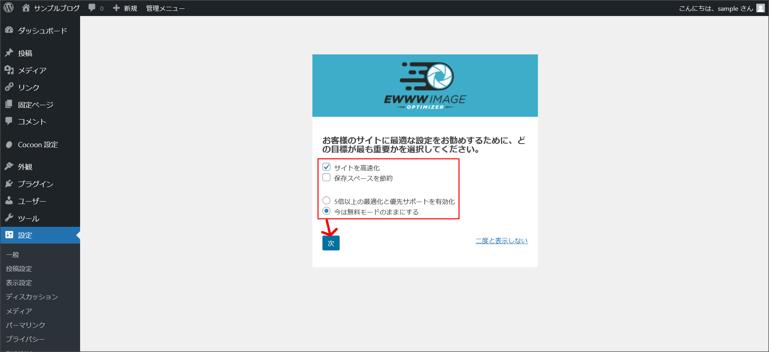Click the comments bubble icon in admin bar
The height and width of the screenshot is (352, 769).
point(92,8)
